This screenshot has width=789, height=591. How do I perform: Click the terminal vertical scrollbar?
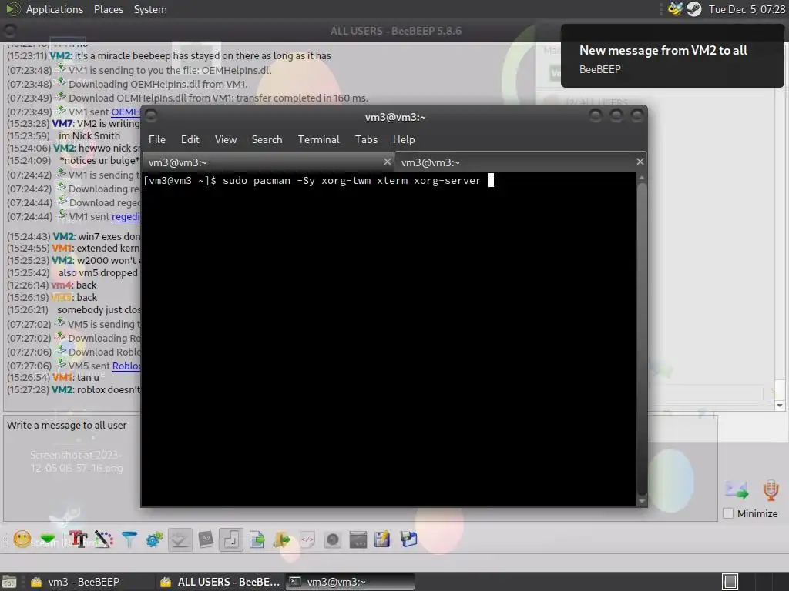pos(642,339)
